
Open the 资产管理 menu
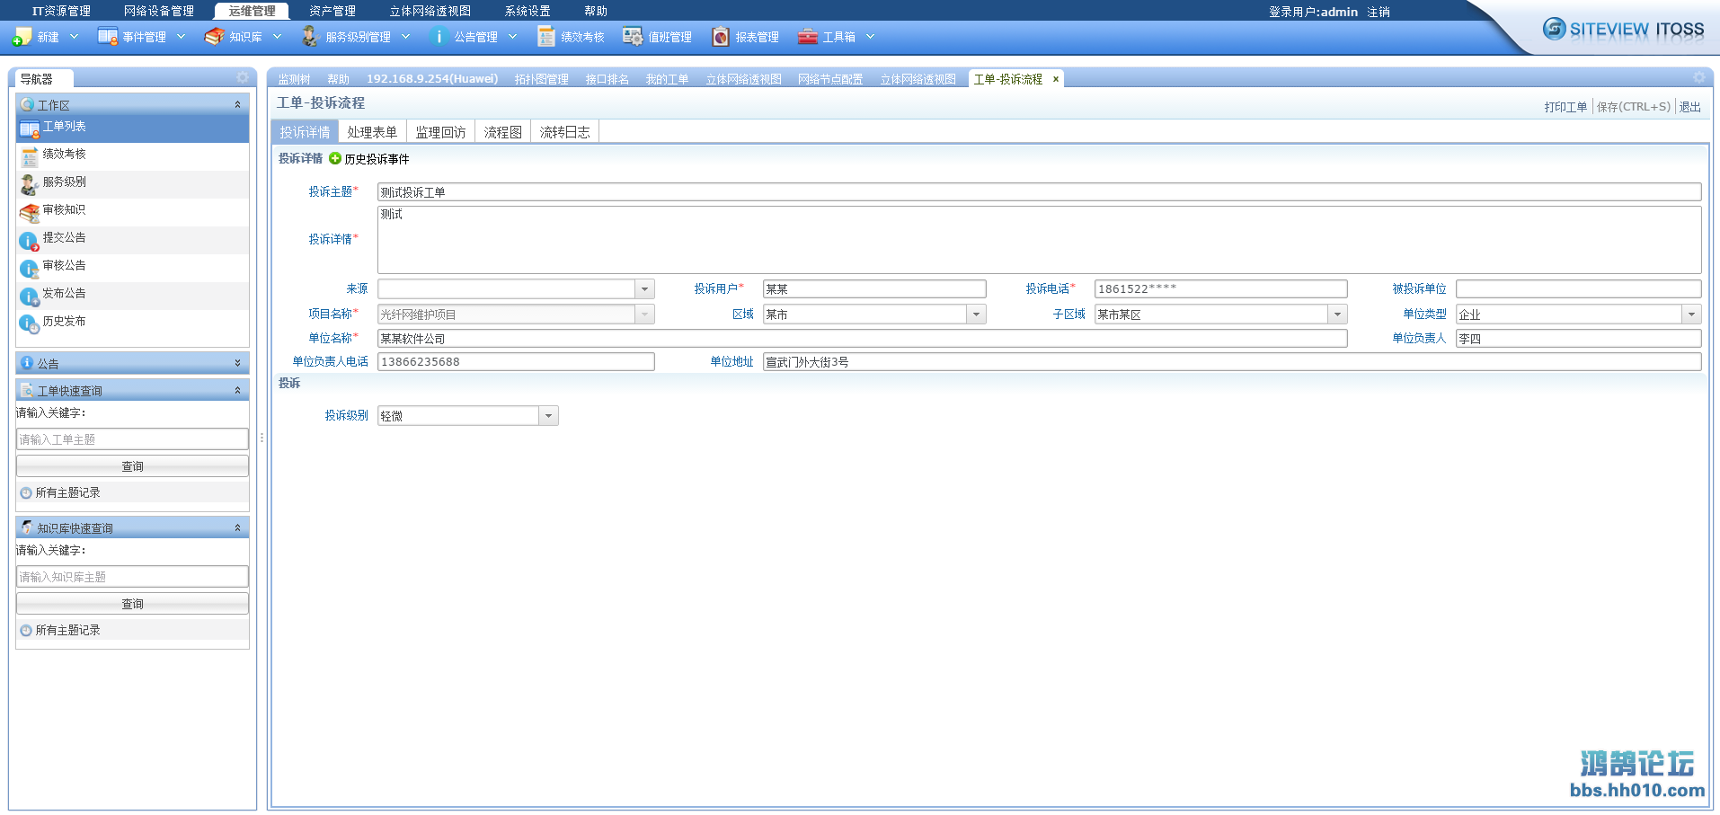click(x=332, y=11)
